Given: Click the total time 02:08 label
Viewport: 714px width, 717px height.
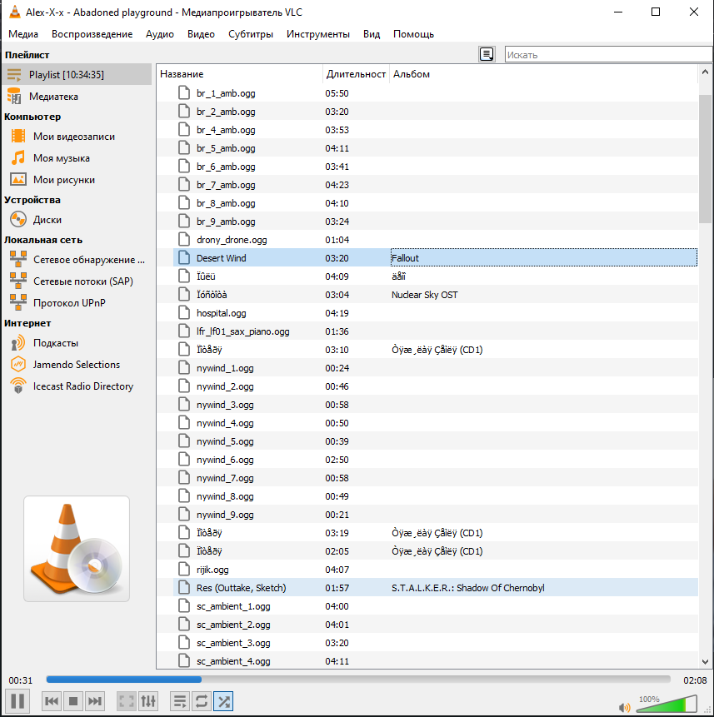Looking at the screenshot, I should point(695,680).
